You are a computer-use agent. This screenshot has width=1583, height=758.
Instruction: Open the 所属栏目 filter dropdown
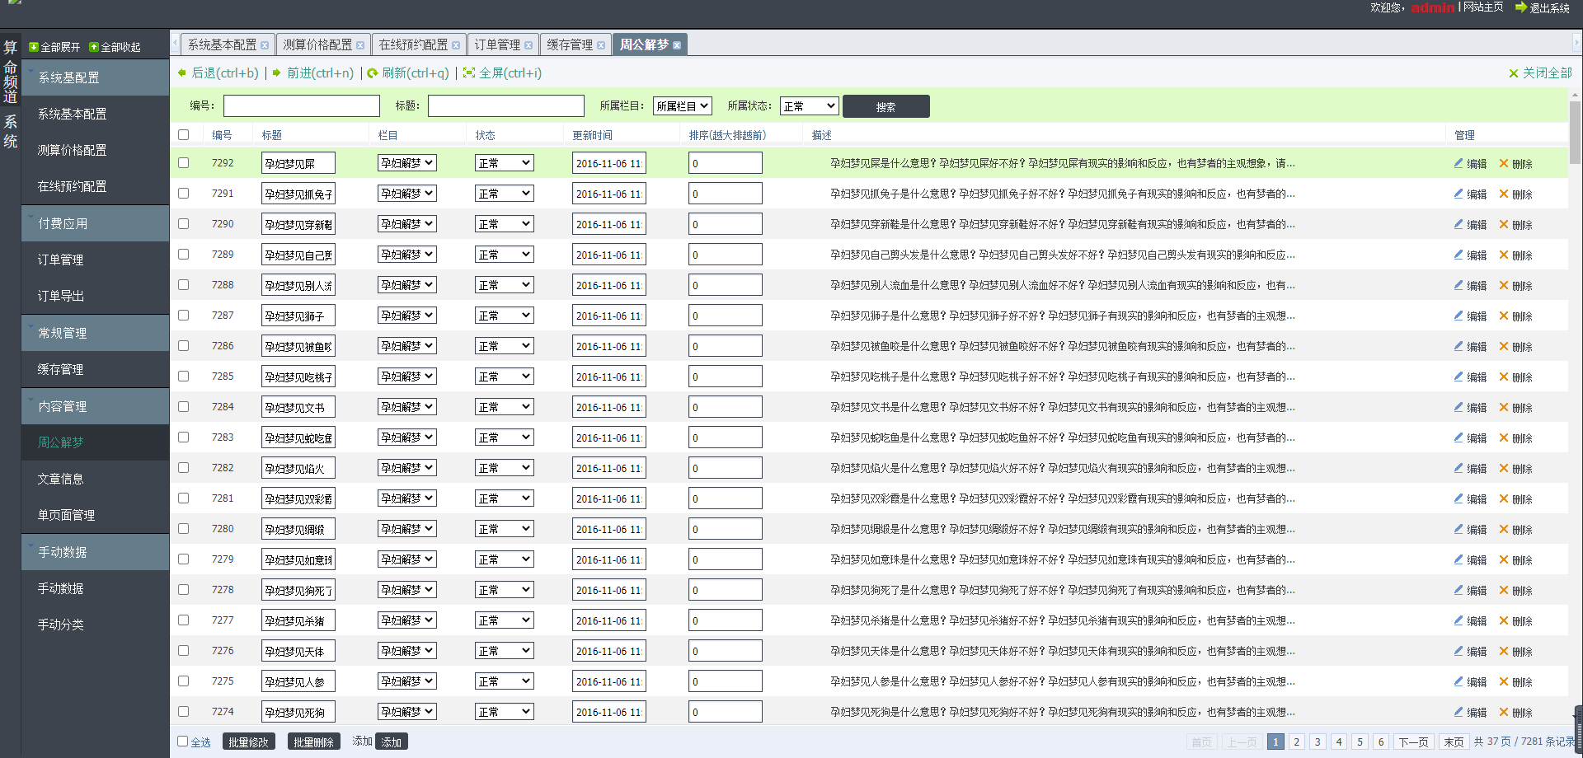pos(683,106)
